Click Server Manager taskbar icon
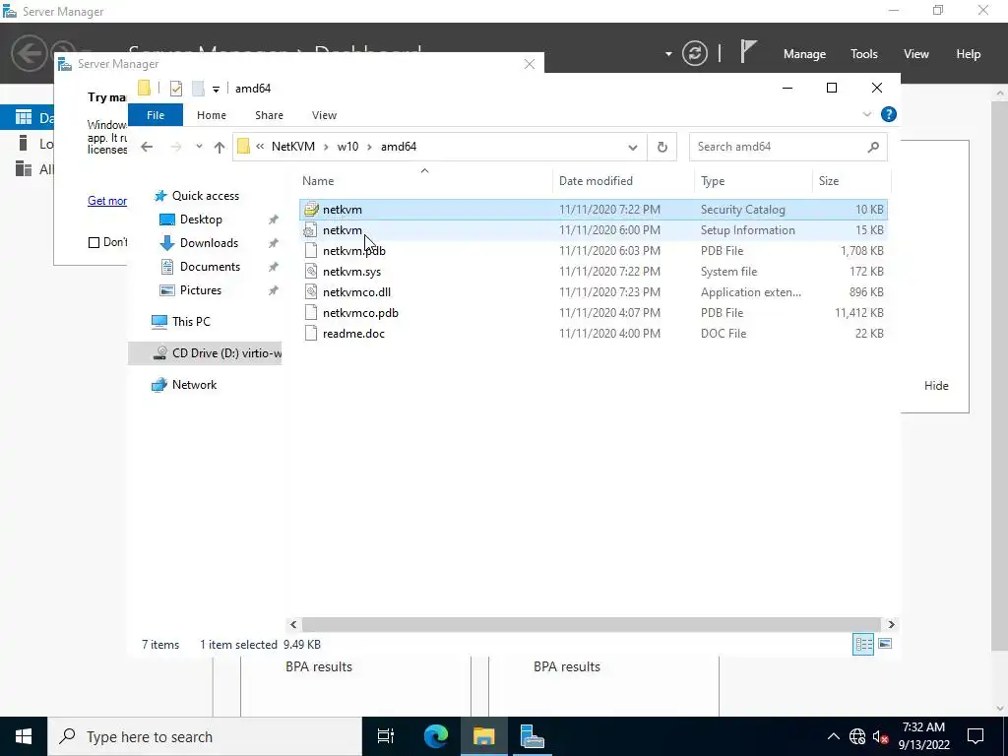Screen dimensions: 1008x756 (x=532, y=736)
